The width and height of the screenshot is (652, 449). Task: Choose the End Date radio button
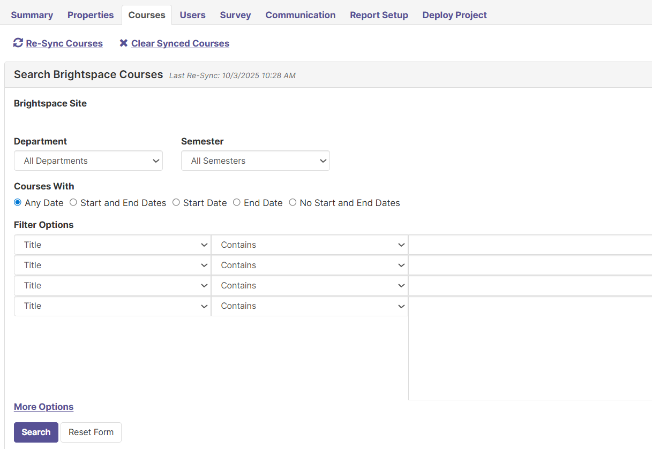(237, 202)
